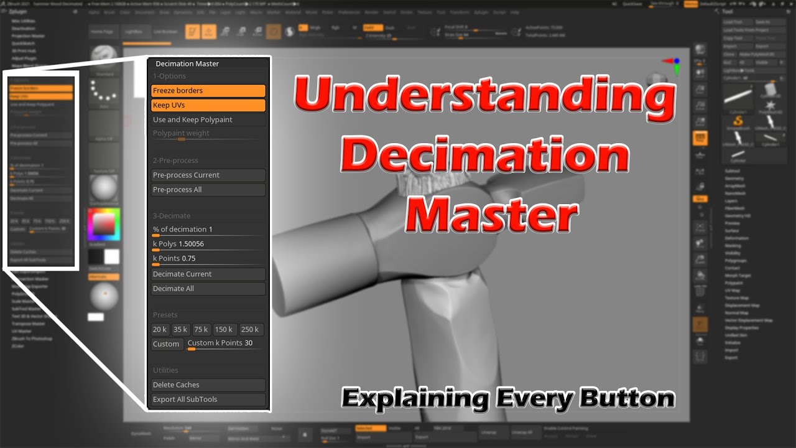796x448 pixels.
Task: Expand Misc Utilities in Zplugin
Action: [x=23, y=21]
